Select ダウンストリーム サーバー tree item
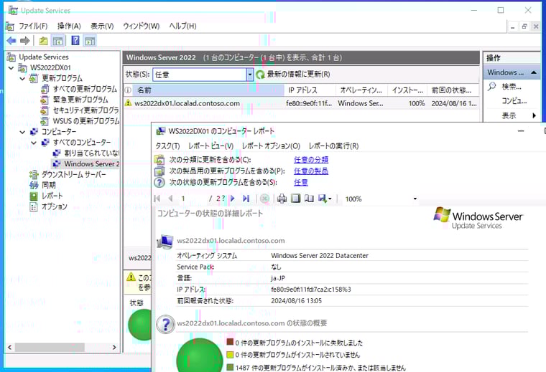The image size is (546, 372). click(x=73, y=175)
